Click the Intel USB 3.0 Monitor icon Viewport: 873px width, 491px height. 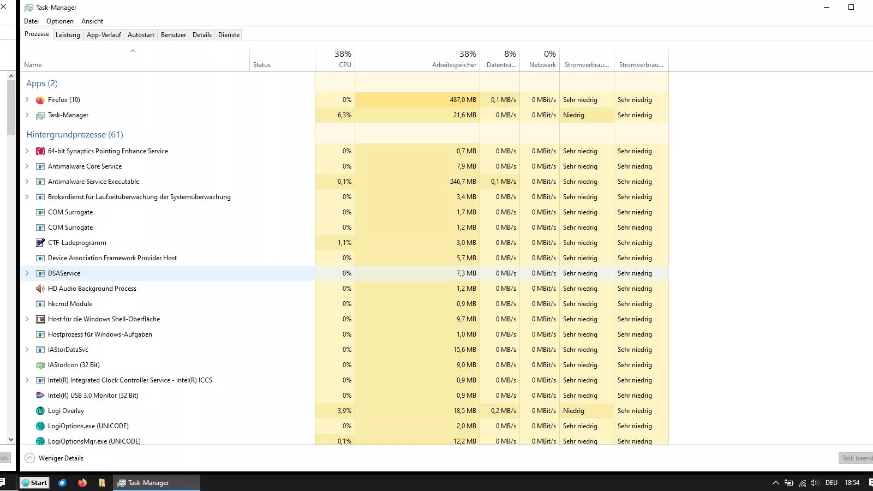(40, 396)
